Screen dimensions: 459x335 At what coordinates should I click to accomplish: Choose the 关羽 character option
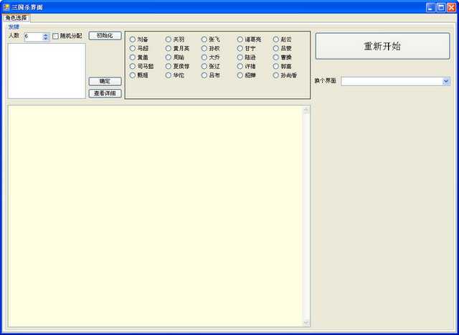pos(169,39)
